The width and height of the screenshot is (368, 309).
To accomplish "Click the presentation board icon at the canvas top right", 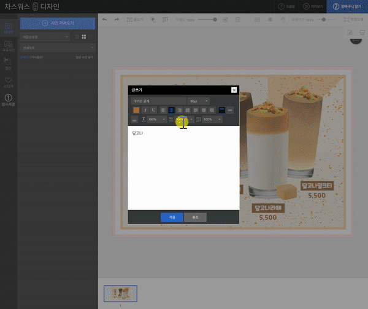I will [x=362, y=33].
